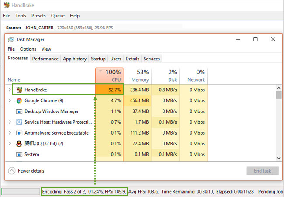Switch to the Users tab
The height and width of the screenshot is (197, 284).
point(115,59)
